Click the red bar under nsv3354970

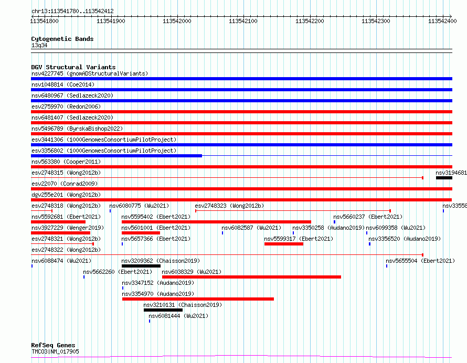pos(198,299)
